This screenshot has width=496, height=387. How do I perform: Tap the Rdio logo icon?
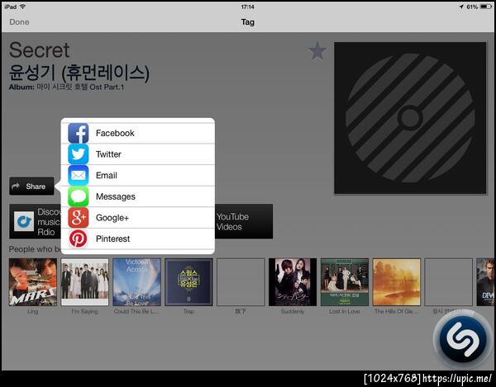click(24, 221)
